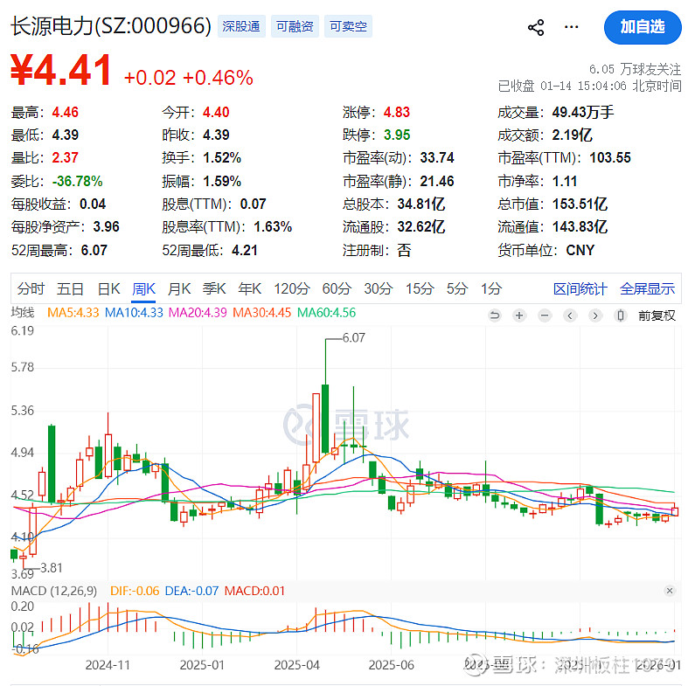
Task: Switch to the 分时 chart tab
Action: pos(31,289)
